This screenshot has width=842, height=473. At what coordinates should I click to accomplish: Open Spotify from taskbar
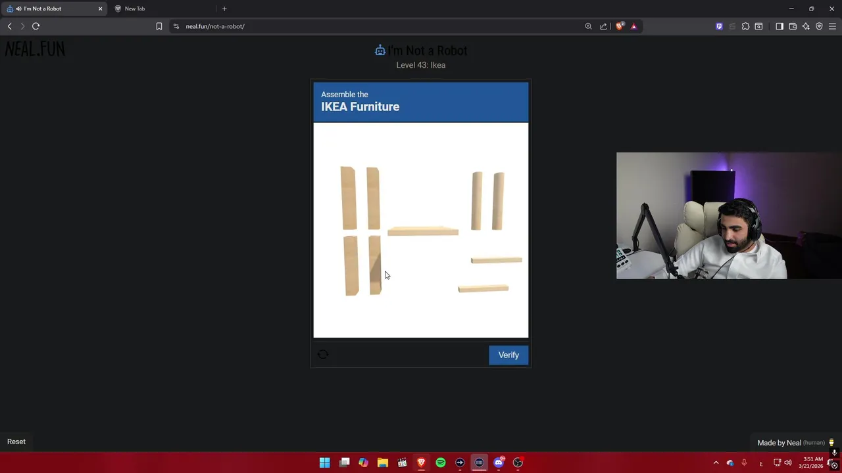click(441, 462)
